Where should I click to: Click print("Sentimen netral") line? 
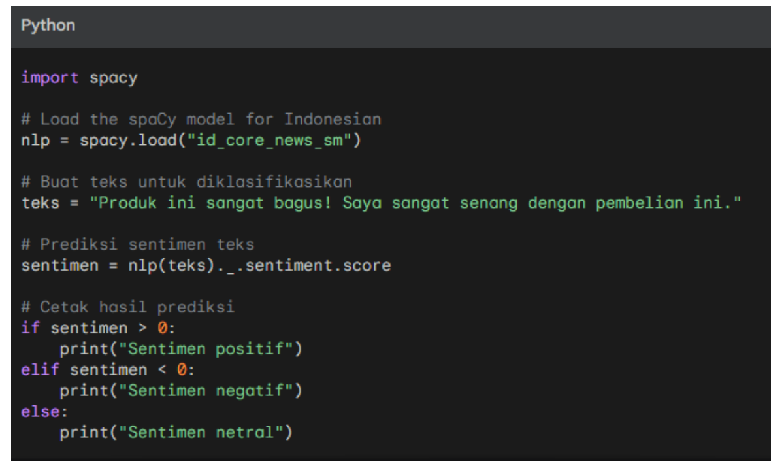click(x=176, y=433)
